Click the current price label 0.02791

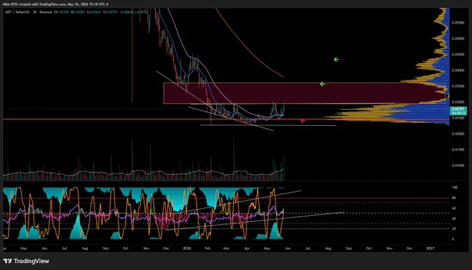point(458,109)
